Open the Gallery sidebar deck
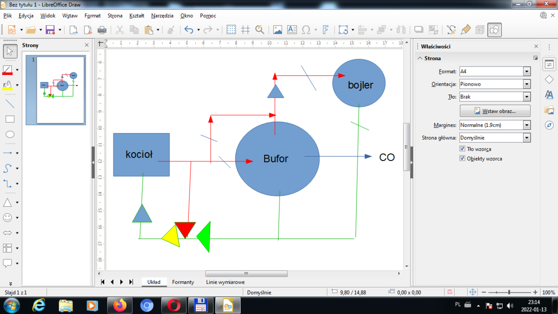The image size is (558, 314). pyautogui.click(x=549, y=110)
